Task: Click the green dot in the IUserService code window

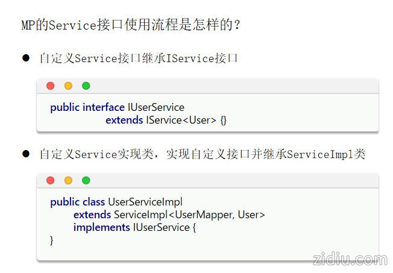Action: (86, 86)
